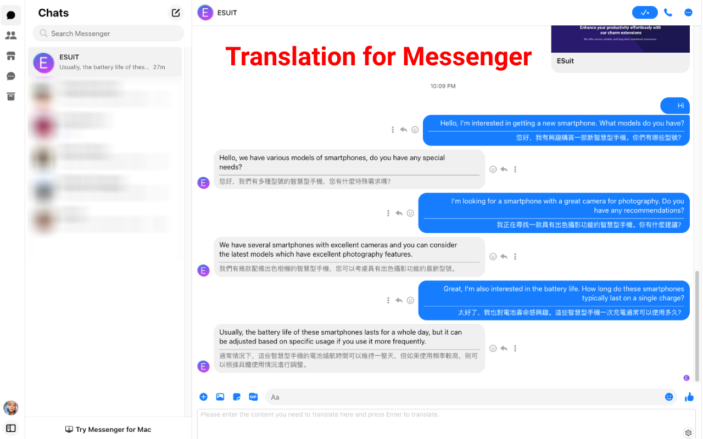Start a voice call with ESUIT
The image size is (703, 439).
(x=668, y=12)
